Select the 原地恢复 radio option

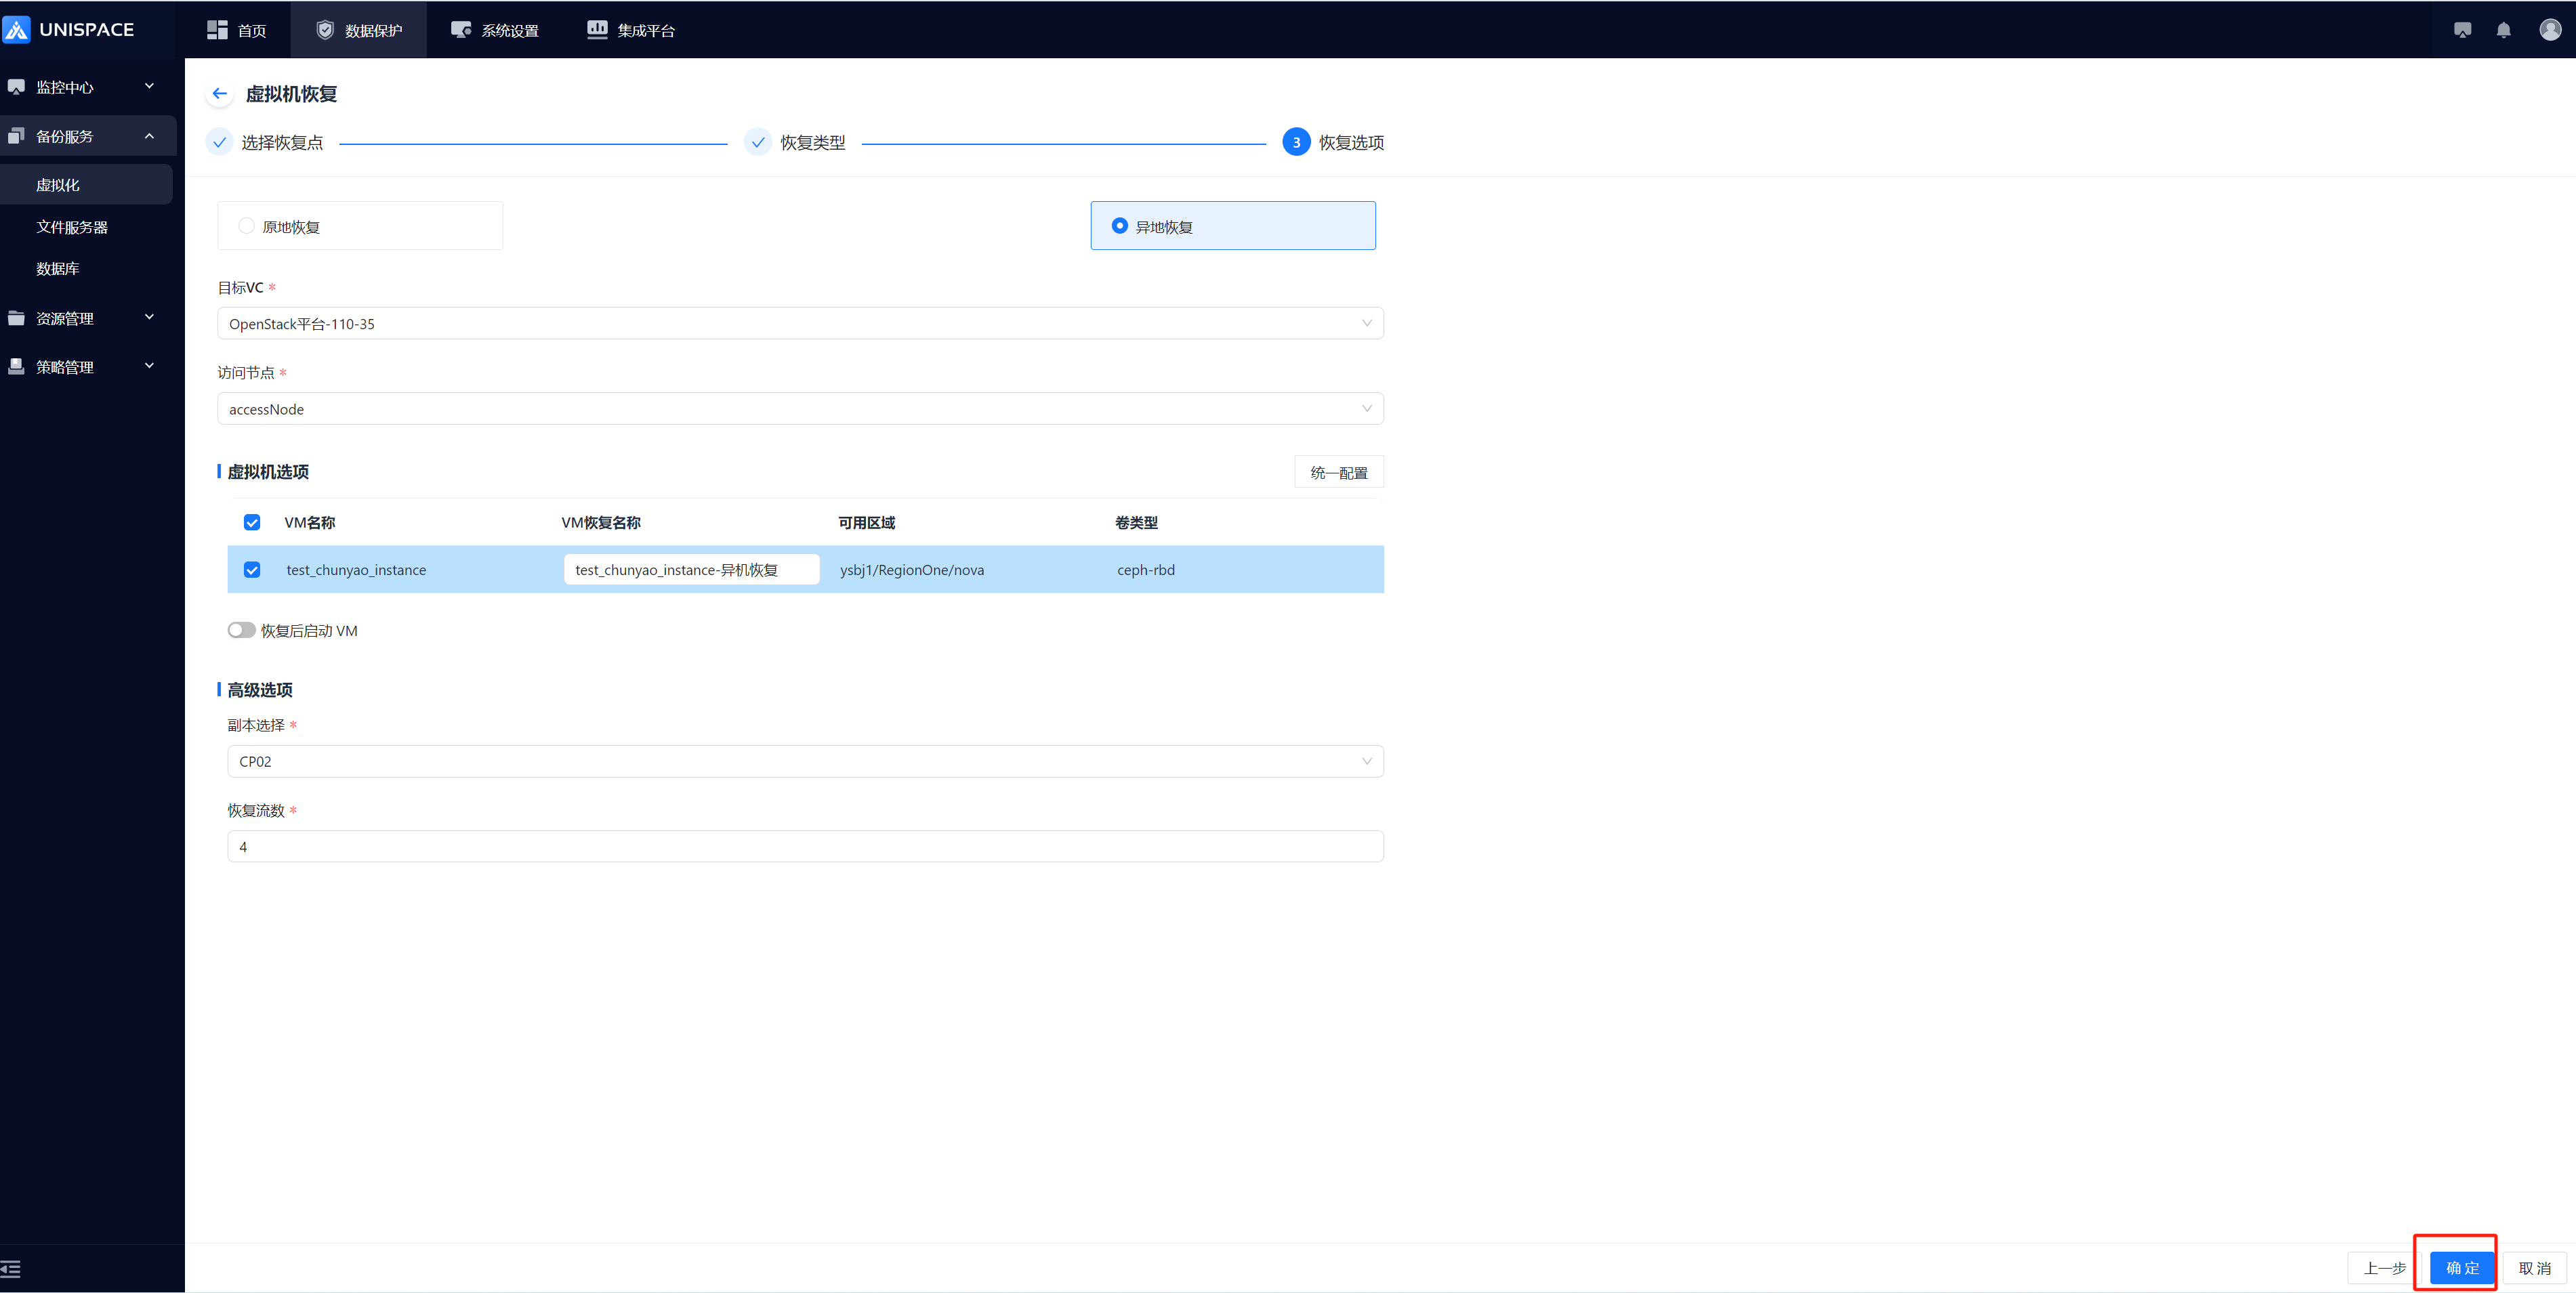(247, 226)
